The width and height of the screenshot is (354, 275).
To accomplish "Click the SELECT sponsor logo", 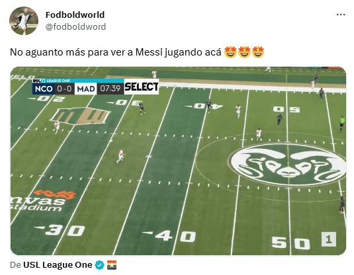I will pos(142,87).
